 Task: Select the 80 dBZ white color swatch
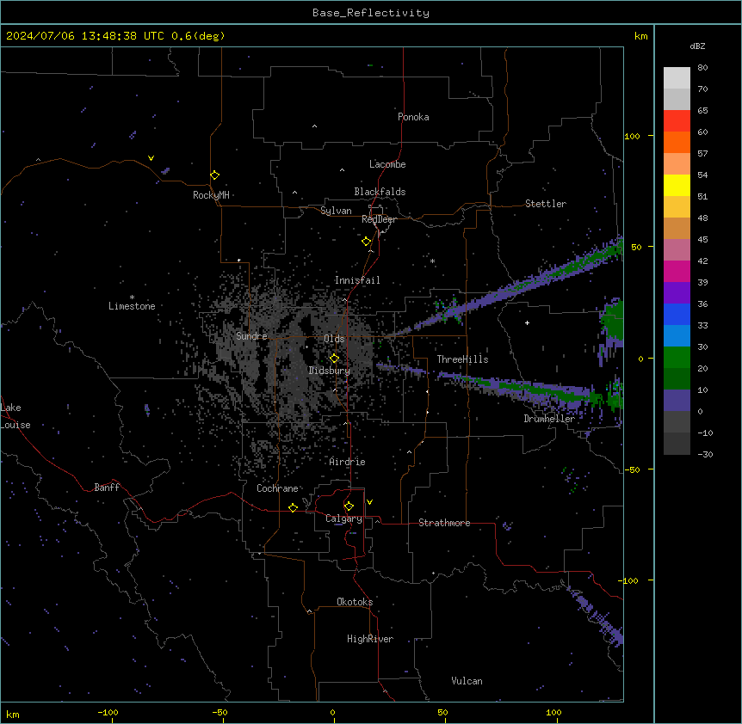(677, 77)
